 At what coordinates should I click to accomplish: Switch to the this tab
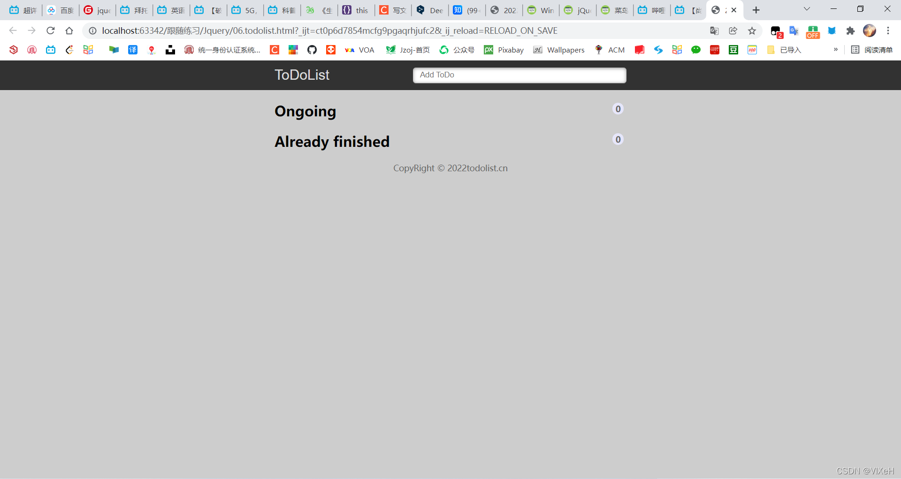click(x=356, y=10)
